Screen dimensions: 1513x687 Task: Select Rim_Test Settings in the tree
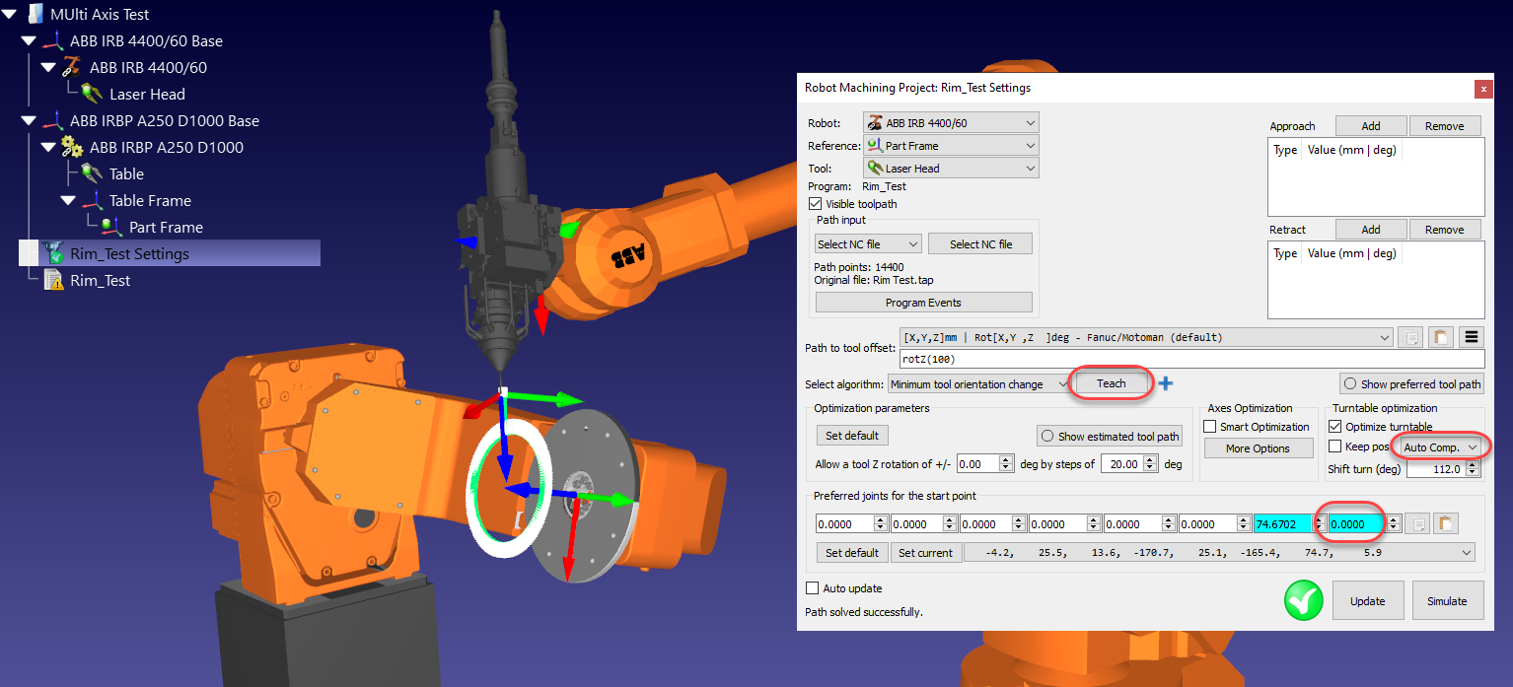128,254
